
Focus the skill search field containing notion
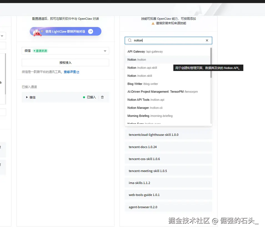click(x=168, y=40)
